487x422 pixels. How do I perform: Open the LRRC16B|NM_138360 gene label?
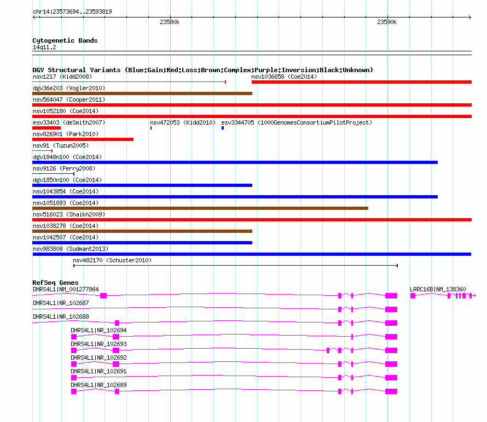pos(438,289)
